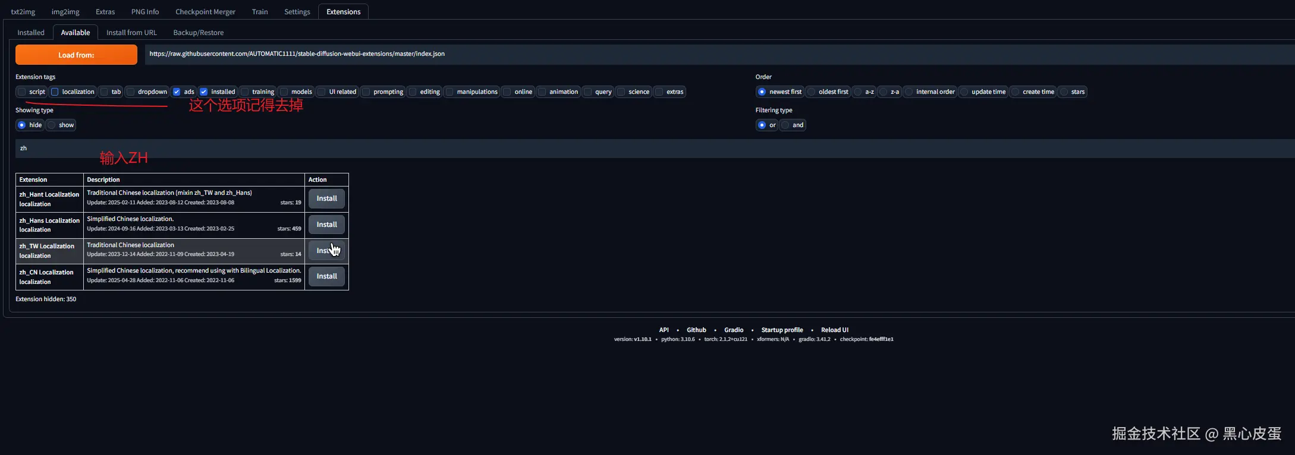Uncheck the installed tag checkbox
Image resolution: width=1295 pixels, height=455 pixels.
[204, 91]
